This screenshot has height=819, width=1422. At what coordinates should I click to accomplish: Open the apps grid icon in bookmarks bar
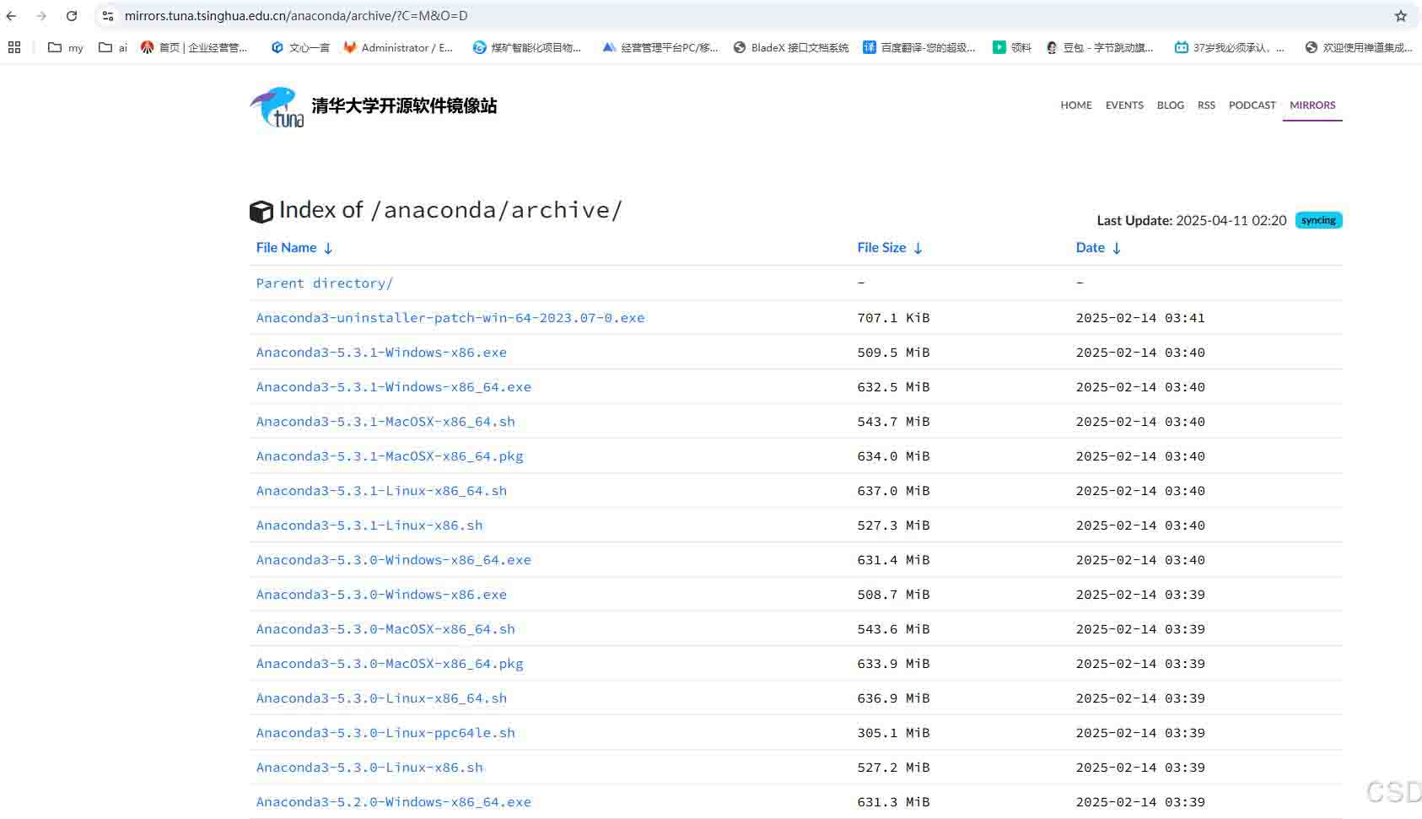14,47
